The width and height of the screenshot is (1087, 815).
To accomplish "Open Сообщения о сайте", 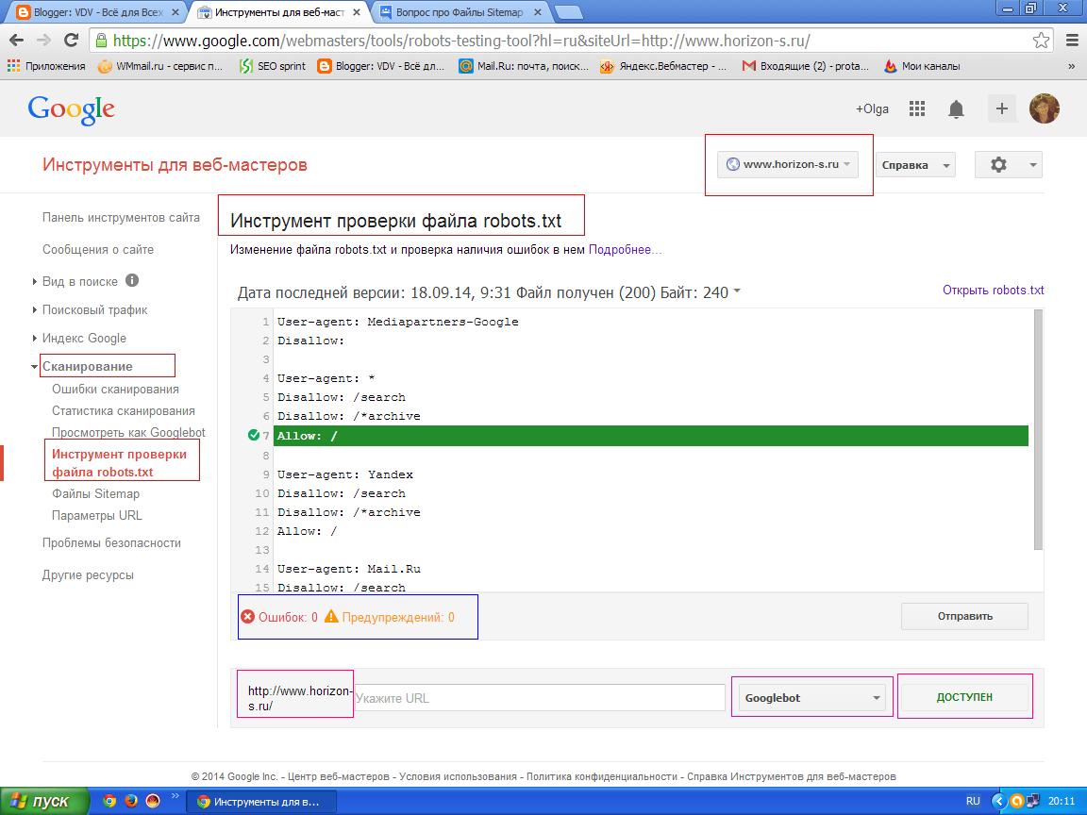I will tap(98, 249).
